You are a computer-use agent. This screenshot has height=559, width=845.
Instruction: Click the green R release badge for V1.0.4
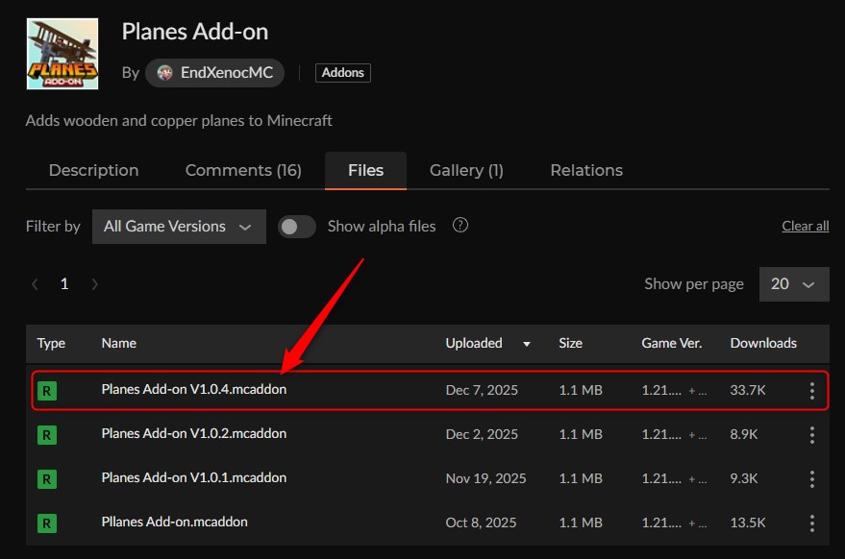(x=46, y=391)
